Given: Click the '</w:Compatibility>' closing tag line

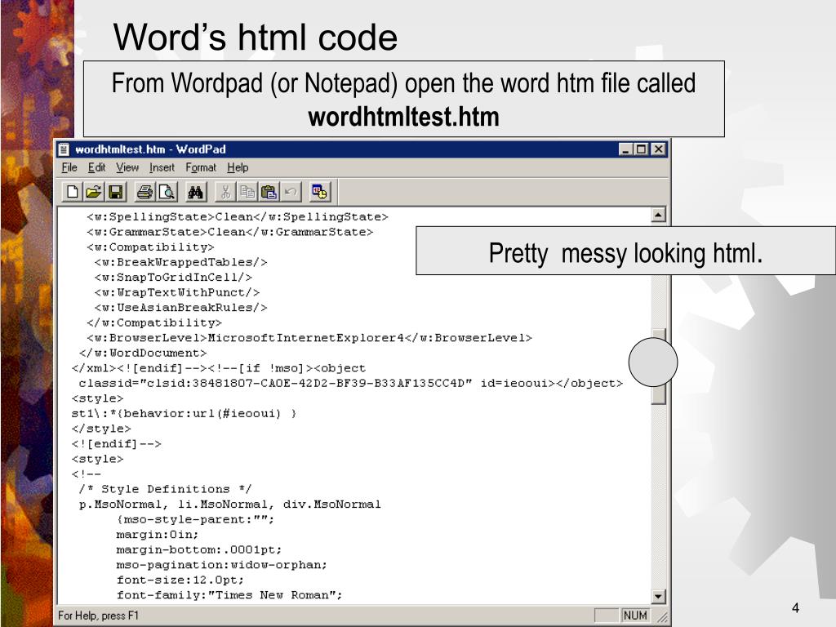Looking at the screenshot, I should (x=154, y=322).
